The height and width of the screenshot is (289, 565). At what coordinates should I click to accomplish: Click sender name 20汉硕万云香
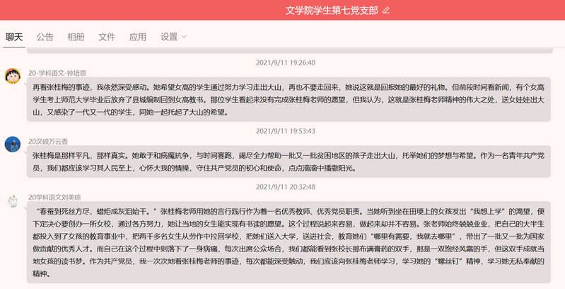[52, 141]
